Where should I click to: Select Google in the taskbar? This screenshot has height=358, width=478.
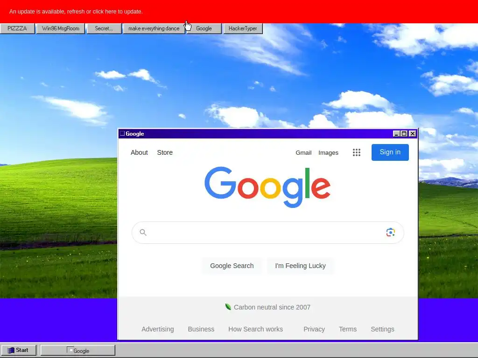point(78,351)
